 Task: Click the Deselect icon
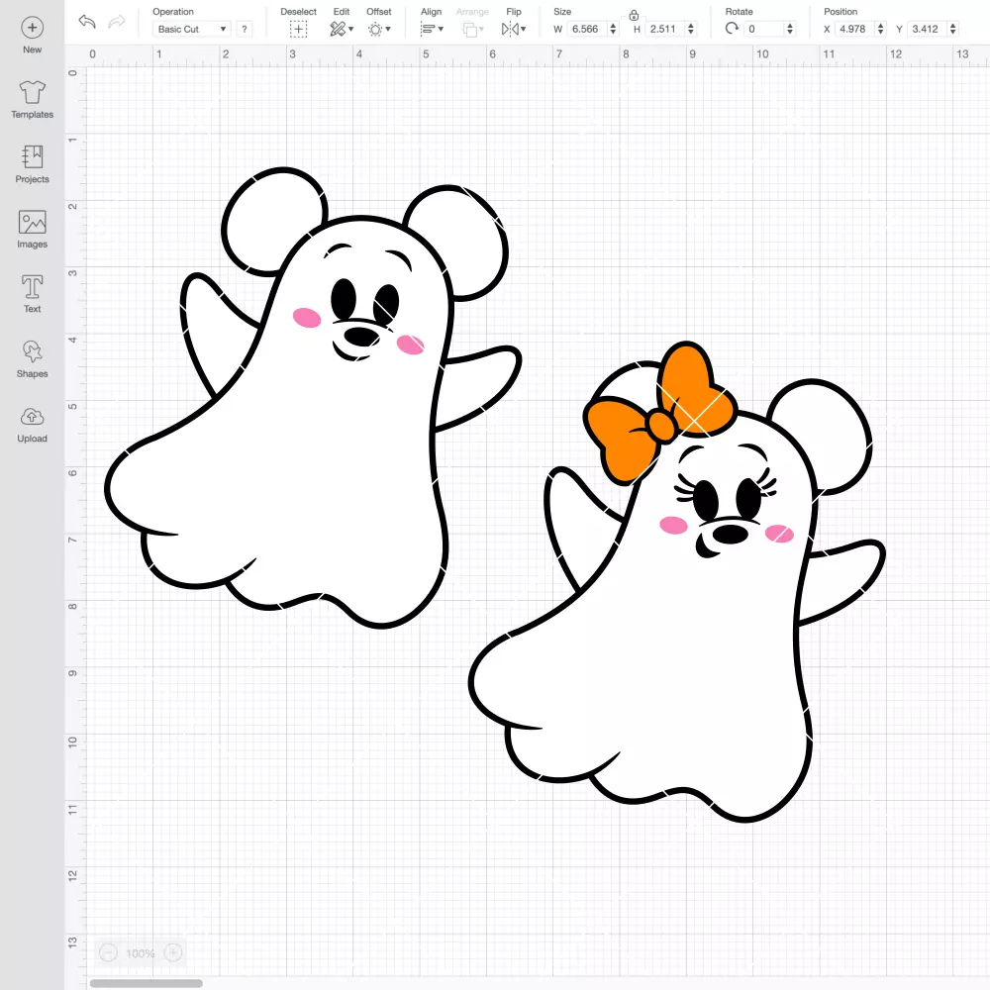[x=299, y=29]
